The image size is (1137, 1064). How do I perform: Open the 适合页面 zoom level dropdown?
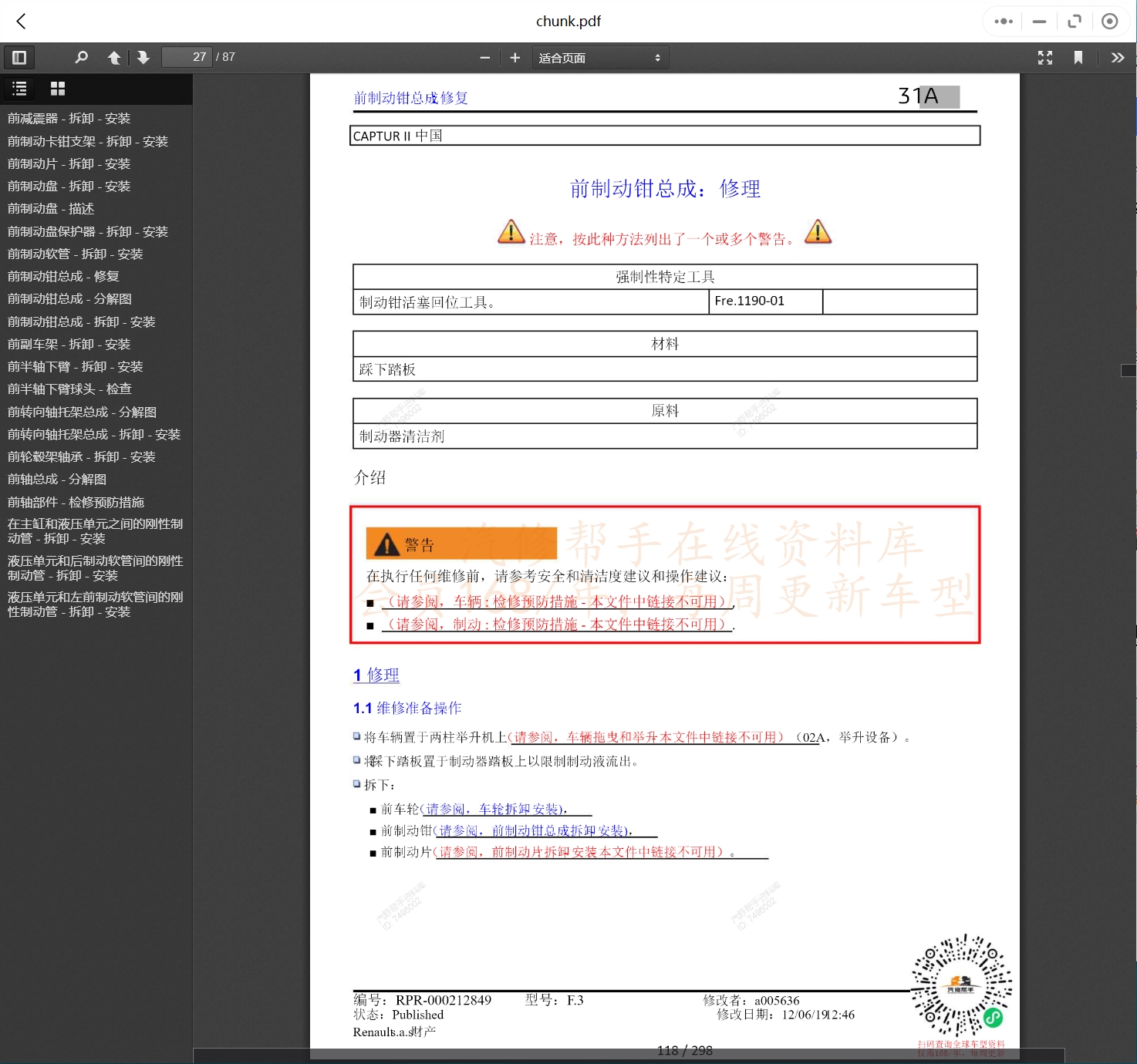pyautogui.click(x=600, y=57)
